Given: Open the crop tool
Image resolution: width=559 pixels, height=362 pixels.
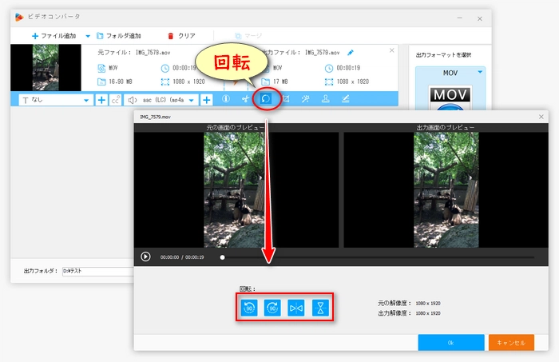Looking at the screenshot, I should [x=285, y=100].
